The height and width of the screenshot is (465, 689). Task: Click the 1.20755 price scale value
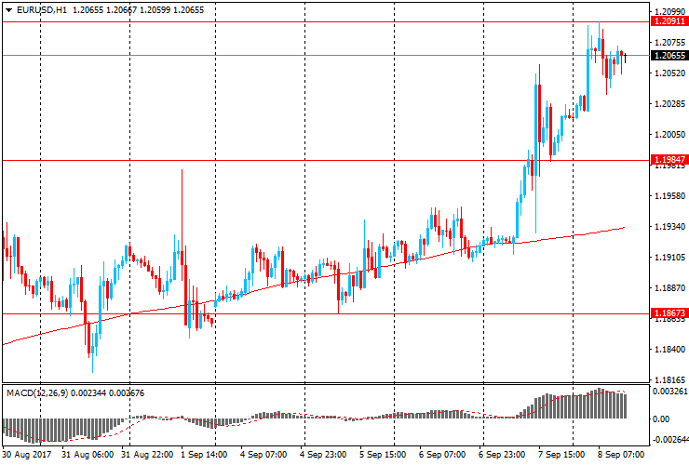[x=669, y=42]
